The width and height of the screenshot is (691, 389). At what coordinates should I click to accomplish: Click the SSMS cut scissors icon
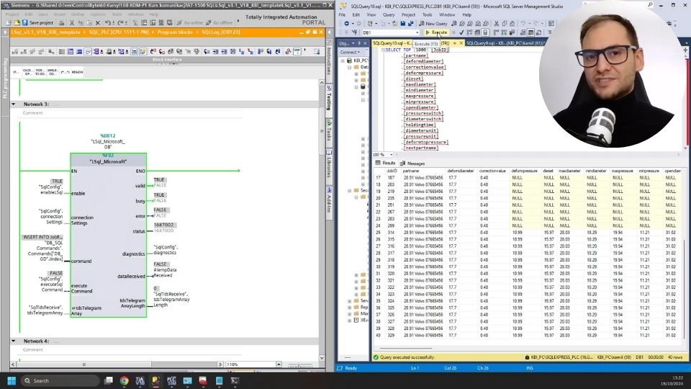tap(496, 23)
